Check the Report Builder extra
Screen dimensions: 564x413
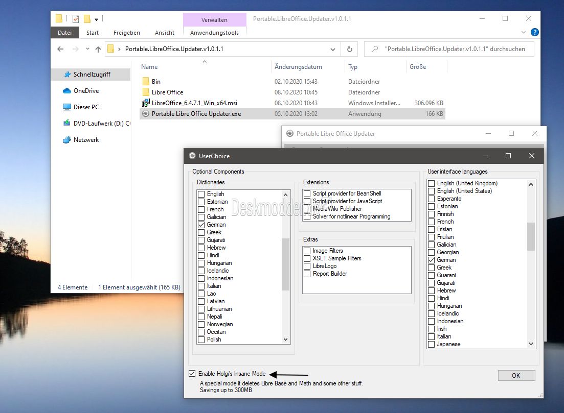pos(307,274)
